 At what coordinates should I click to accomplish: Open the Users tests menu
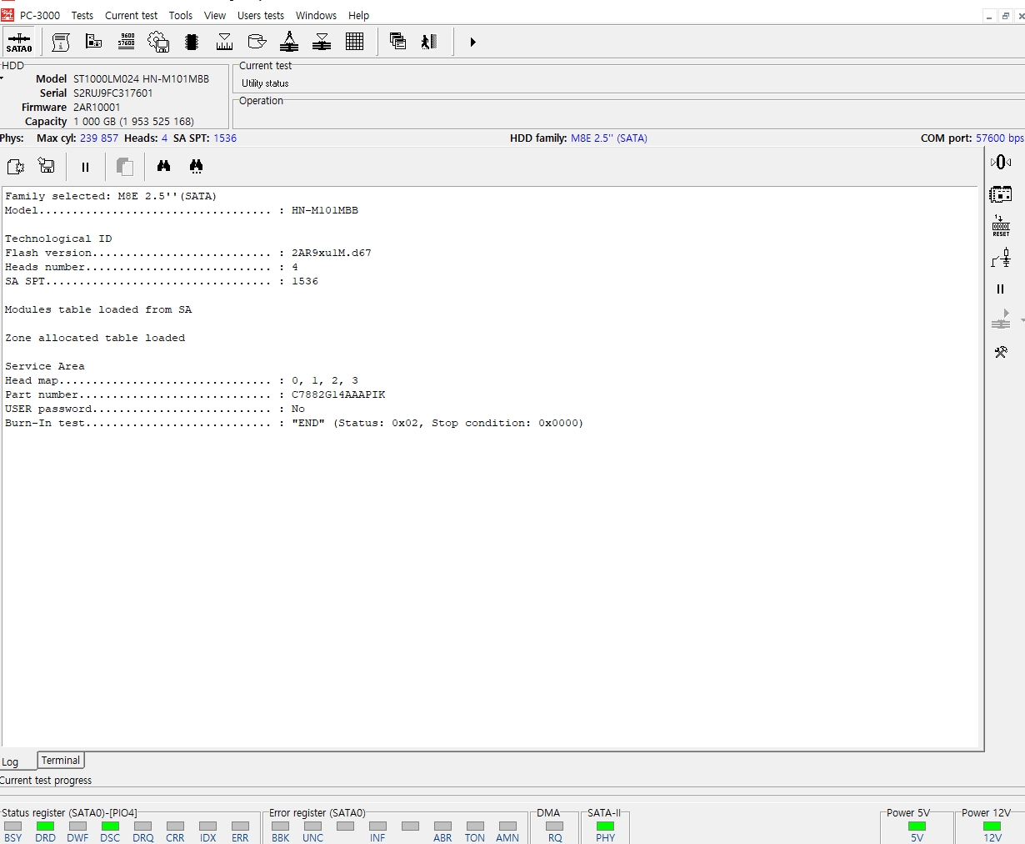pos(260,15)
